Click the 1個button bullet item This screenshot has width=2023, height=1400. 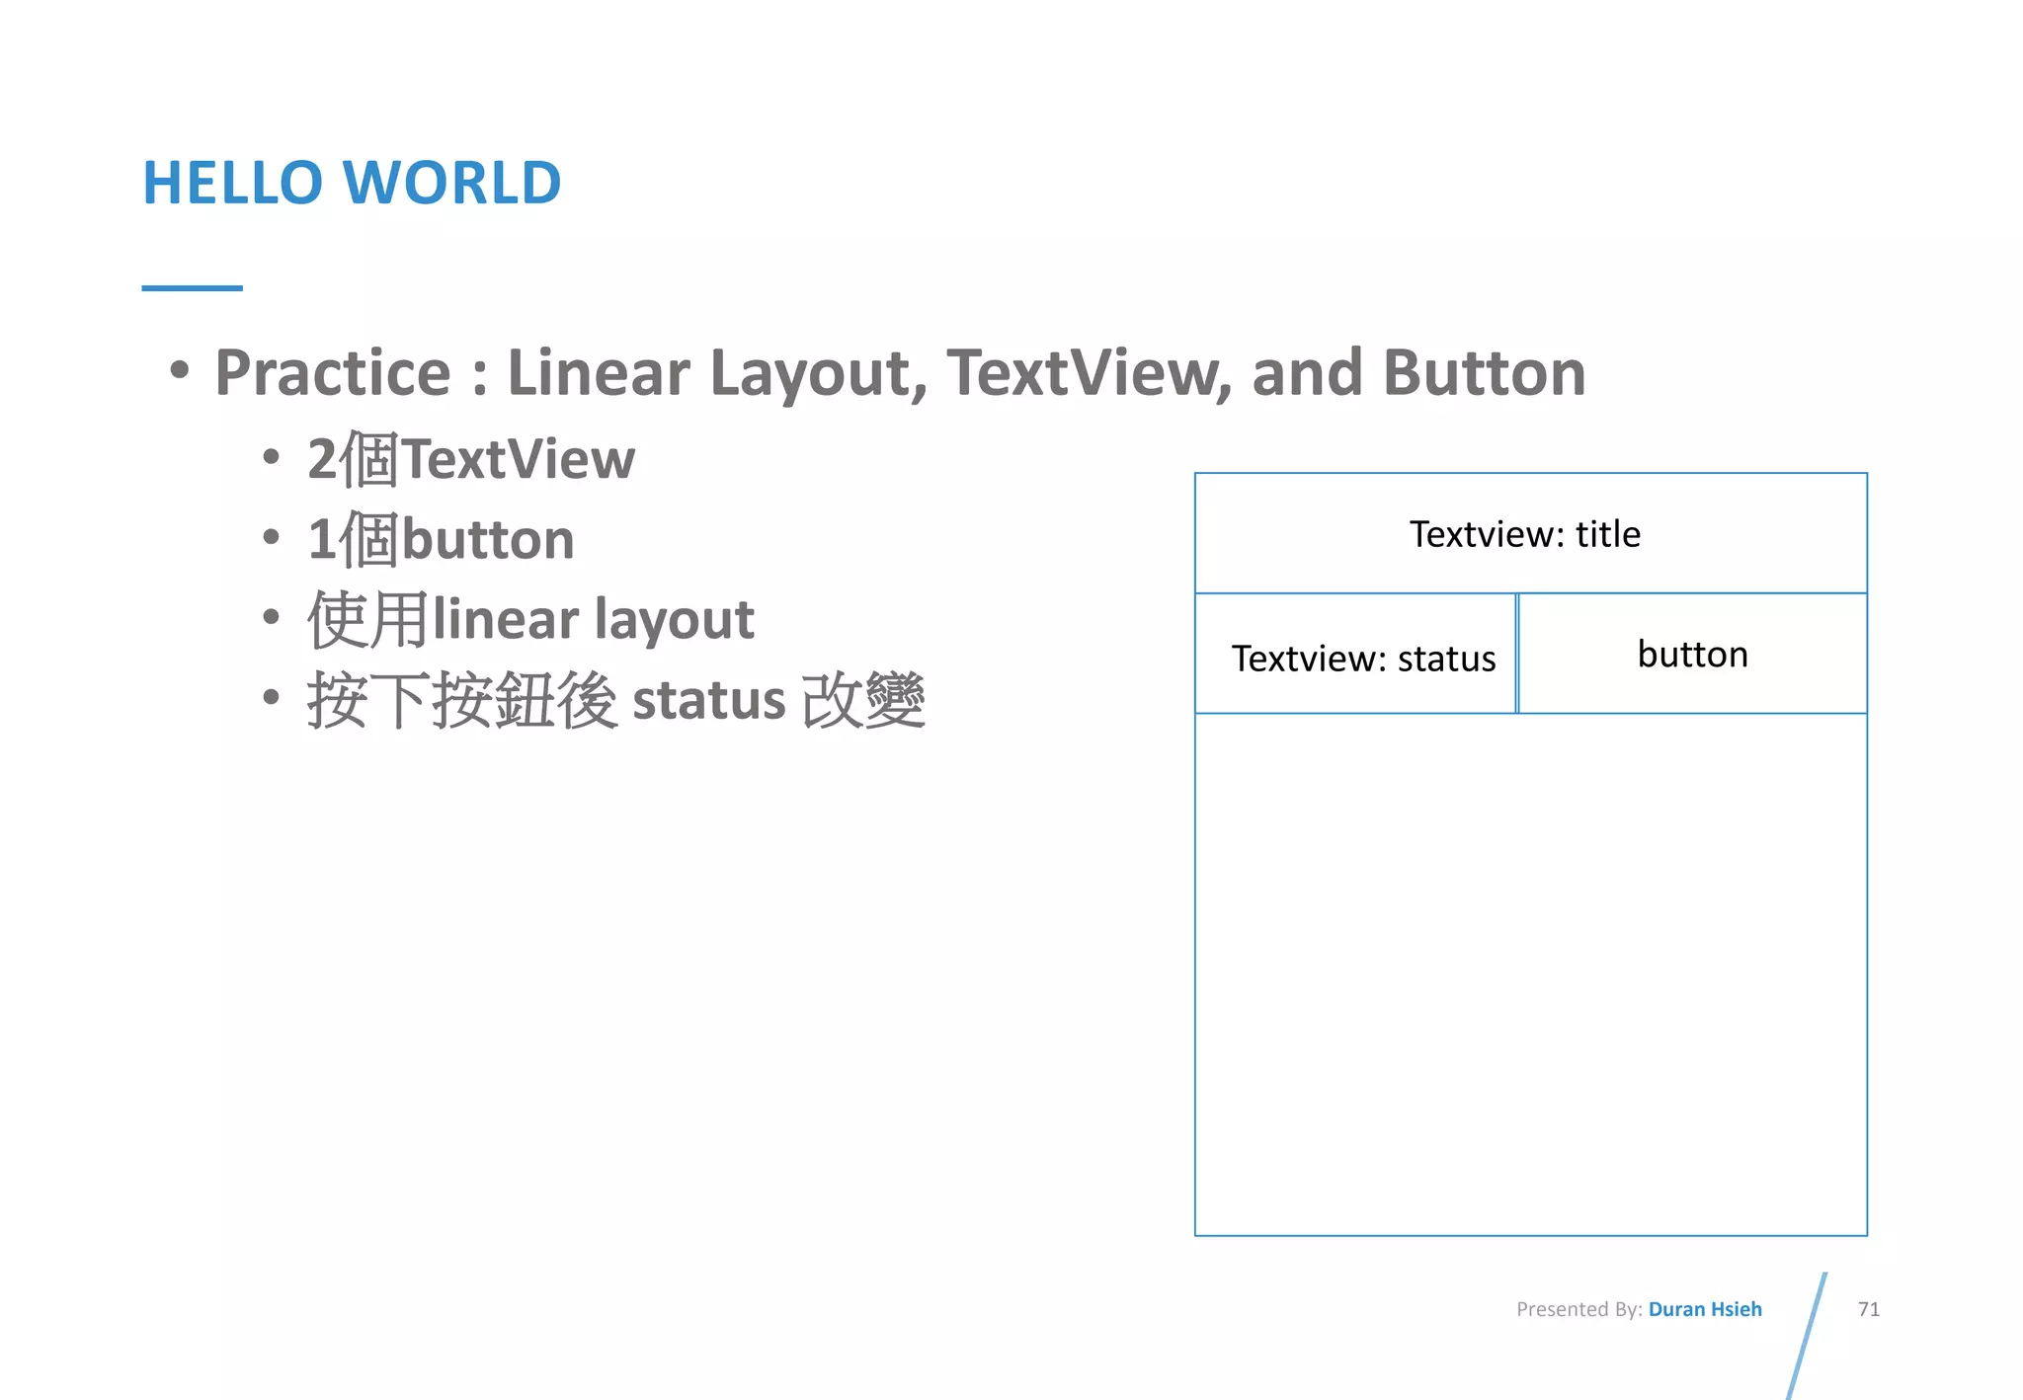[x=441, y=540]
